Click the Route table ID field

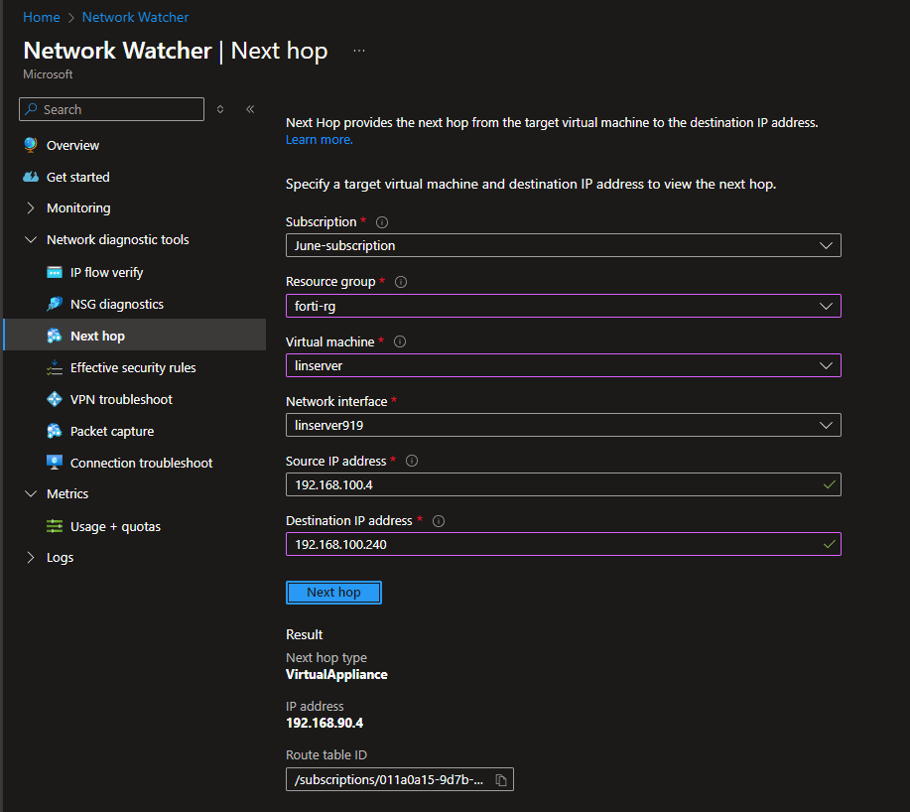399,780
